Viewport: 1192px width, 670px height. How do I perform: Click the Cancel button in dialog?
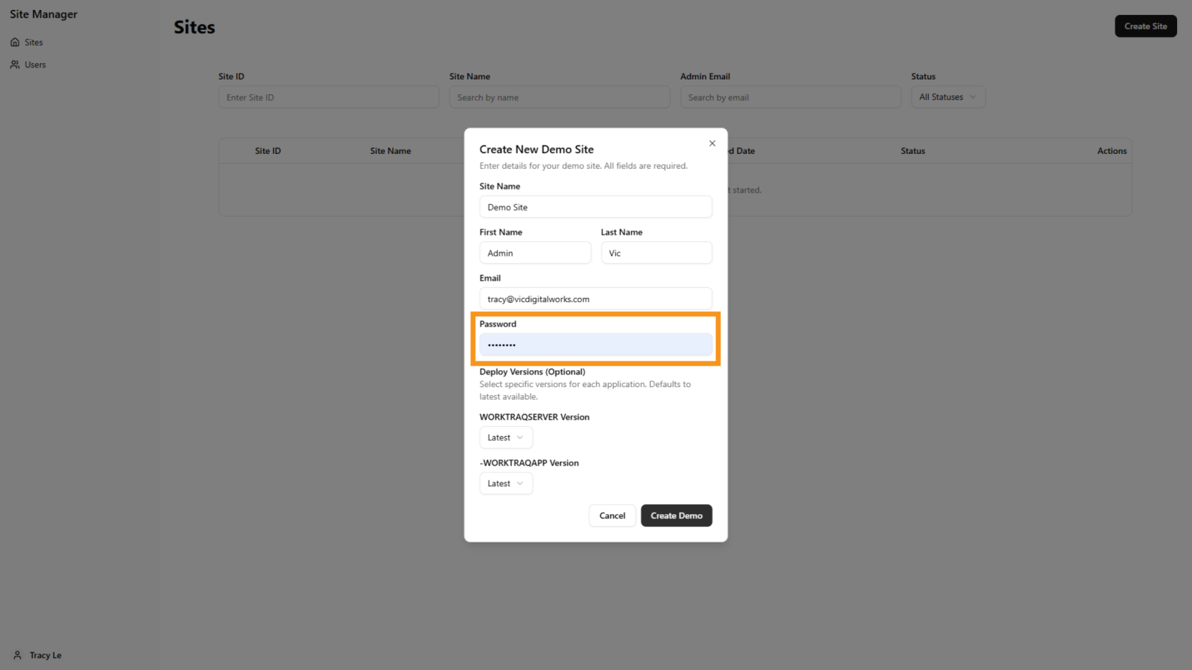pos(612,515)
